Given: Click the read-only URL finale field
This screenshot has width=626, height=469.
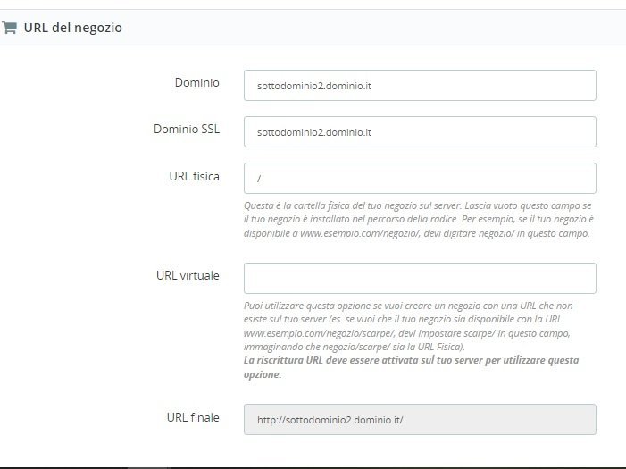Looking at the screenshot, I should [x=420, y=419].
